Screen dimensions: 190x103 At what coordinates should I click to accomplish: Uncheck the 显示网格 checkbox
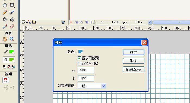tap(79, 58)
